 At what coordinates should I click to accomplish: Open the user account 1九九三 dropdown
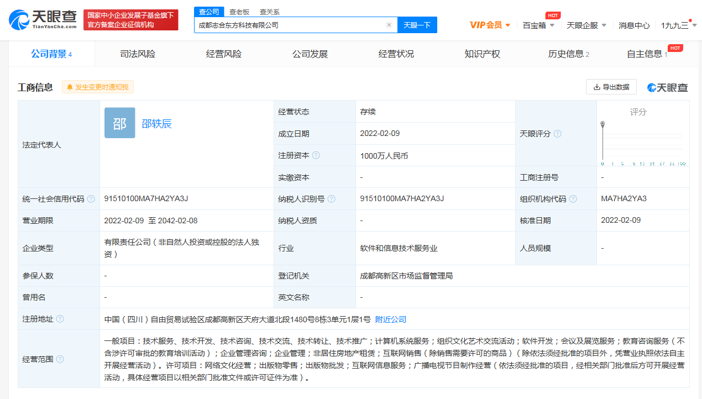pyautogui.click(x=678, y=25)
